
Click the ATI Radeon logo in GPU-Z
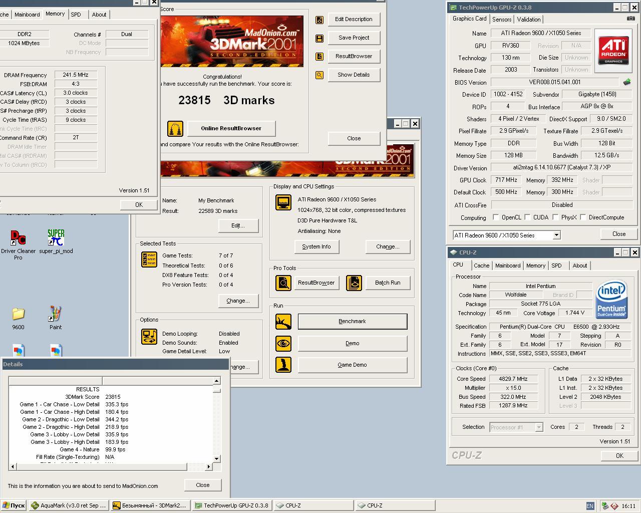613,50
